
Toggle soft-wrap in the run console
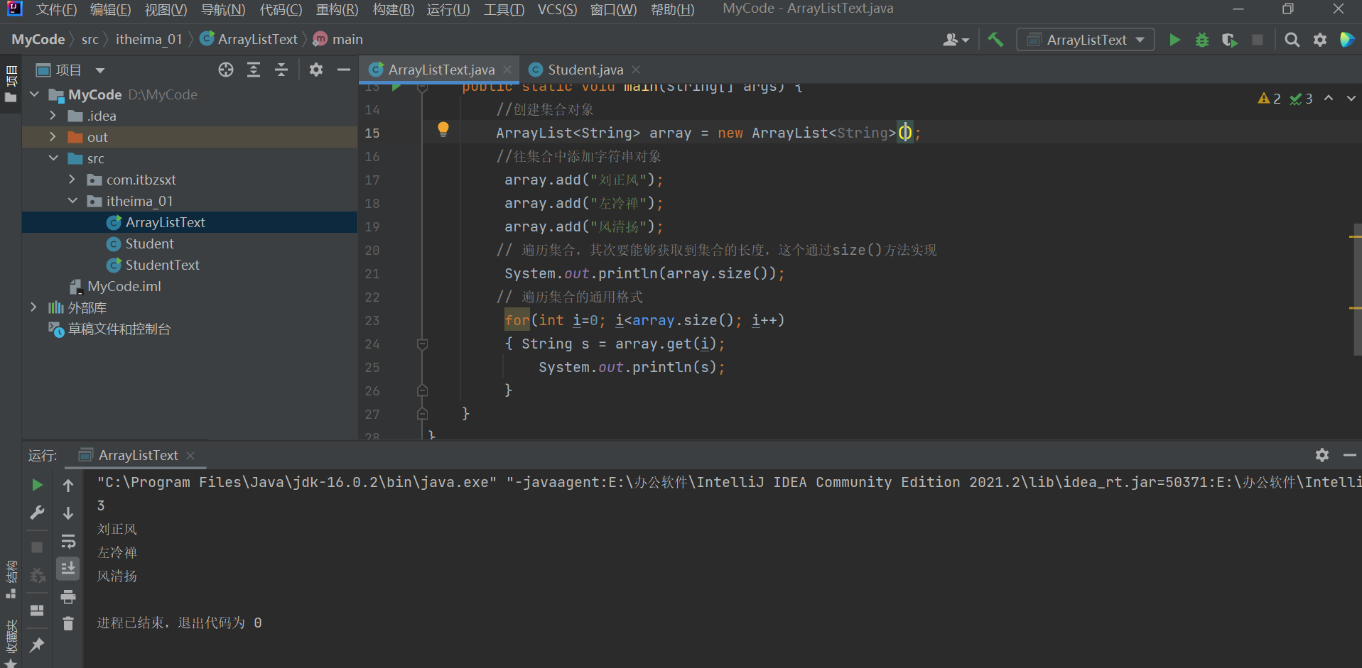point(68,542)
